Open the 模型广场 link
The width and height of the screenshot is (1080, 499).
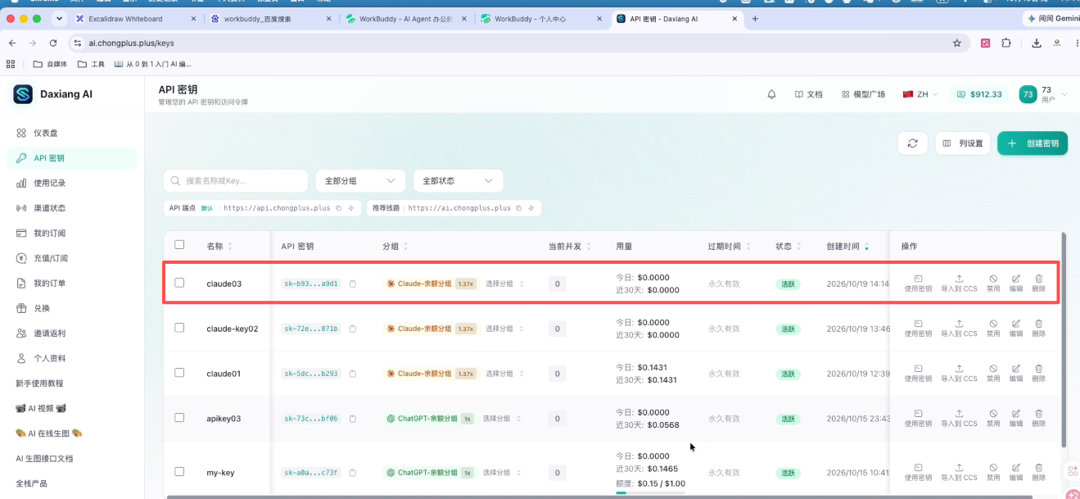click(x=863, y=94)
